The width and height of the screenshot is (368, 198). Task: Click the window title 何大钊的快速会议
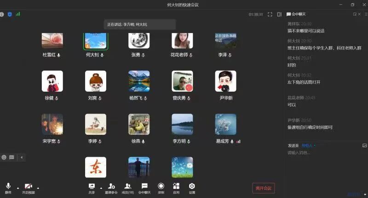tap(183, 5)
